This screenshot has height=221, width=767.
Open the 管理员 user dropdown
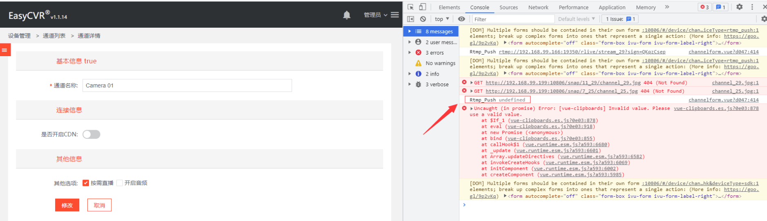click(x=375, y=15)
